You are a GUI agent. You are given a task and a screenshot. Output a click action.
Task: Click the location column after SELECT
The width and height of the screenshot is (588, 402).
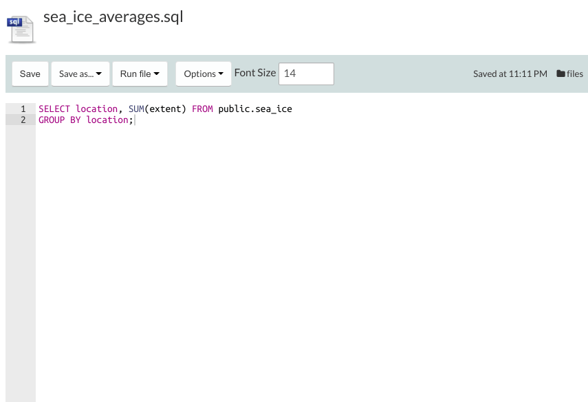coord(96,109)
